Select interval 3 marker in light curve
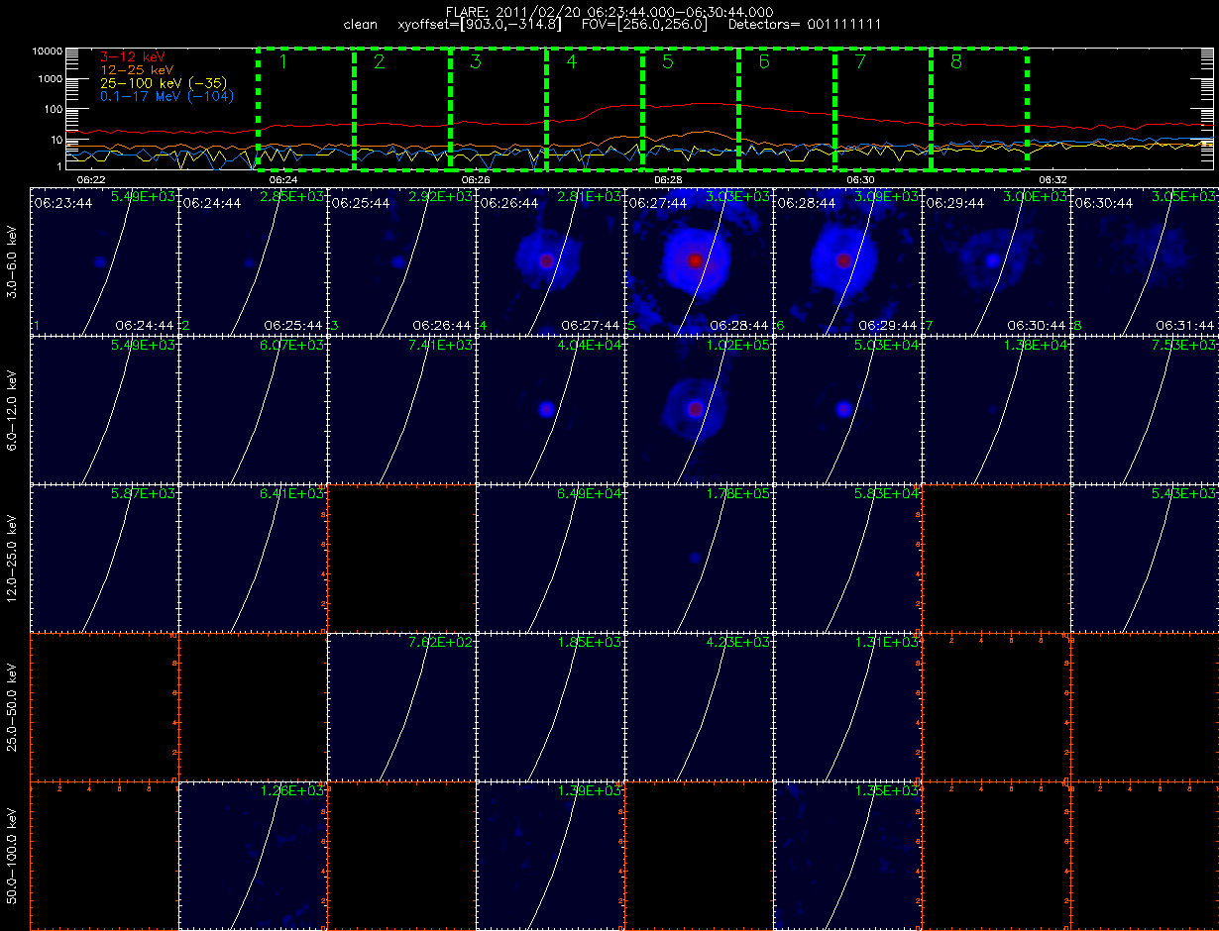 (x=476, y=62)
